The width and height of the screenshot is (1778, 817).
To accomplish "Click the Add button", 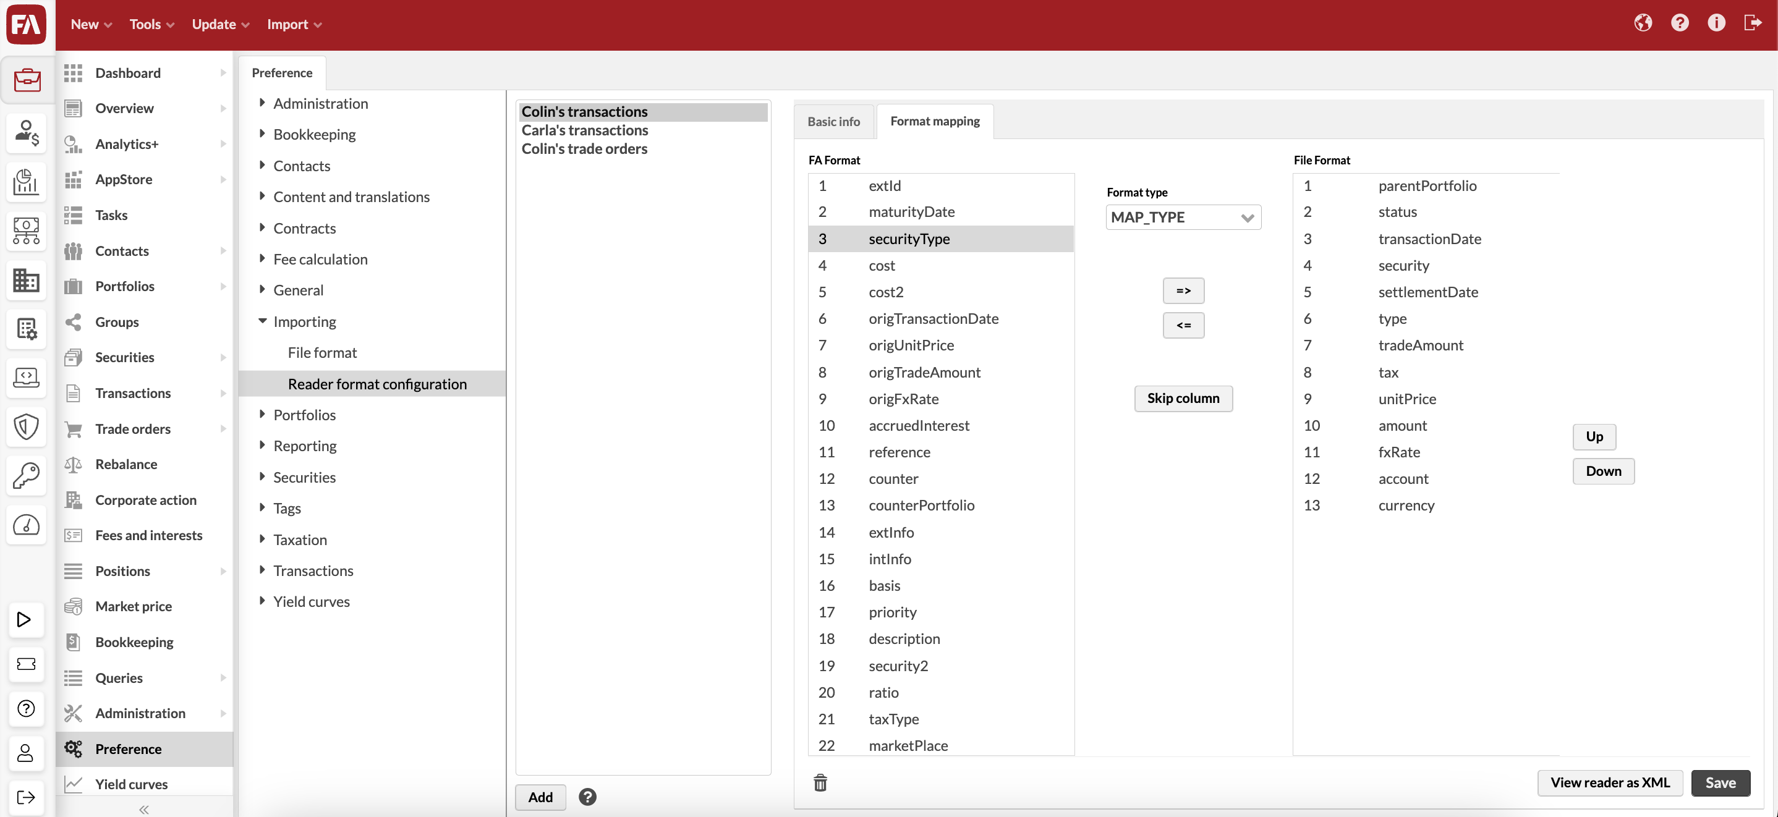I will point(540,797).
